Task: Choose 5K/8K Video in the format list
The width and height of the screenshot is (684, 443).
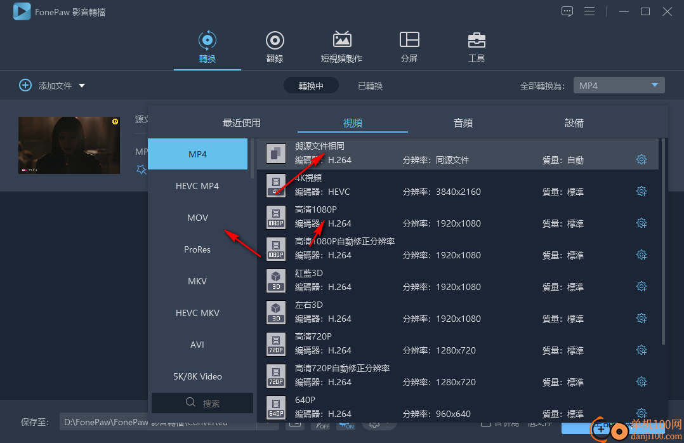Action: (197, 376)
